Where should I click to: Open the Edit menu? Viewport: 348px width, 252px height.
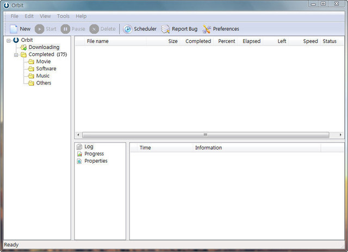(x=29, y=16)
